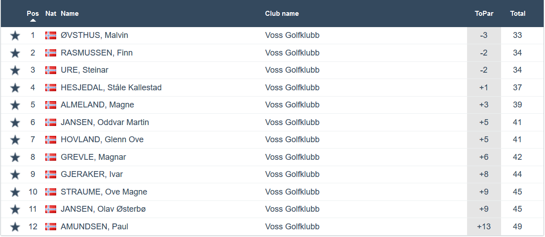Favorite ALMELAND, Magne with the star
Viewport: 545px width, 237px height.
[15, 105]
